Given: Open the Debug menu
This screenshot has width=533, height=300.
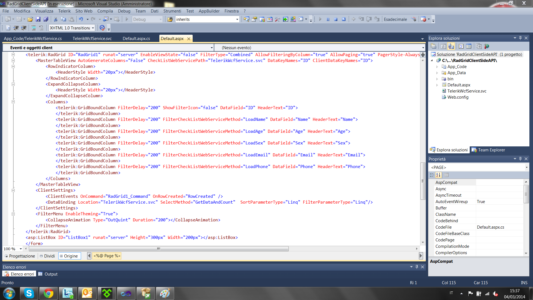Looking at the screenshot, I should point(124,11).
